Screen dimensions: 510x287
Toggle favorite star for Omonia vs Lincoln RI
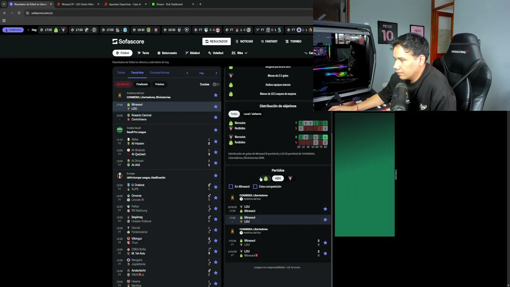click(216, 198)
